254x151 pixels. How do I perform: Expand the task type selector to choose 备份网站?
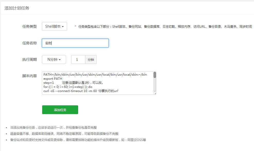pos(54,26)
